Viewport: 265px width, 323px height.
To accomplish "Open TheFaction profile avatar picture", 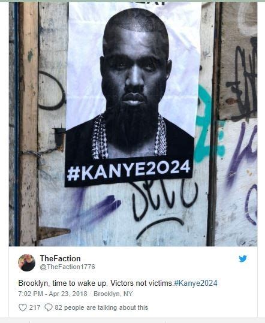I will pos(26,262).
